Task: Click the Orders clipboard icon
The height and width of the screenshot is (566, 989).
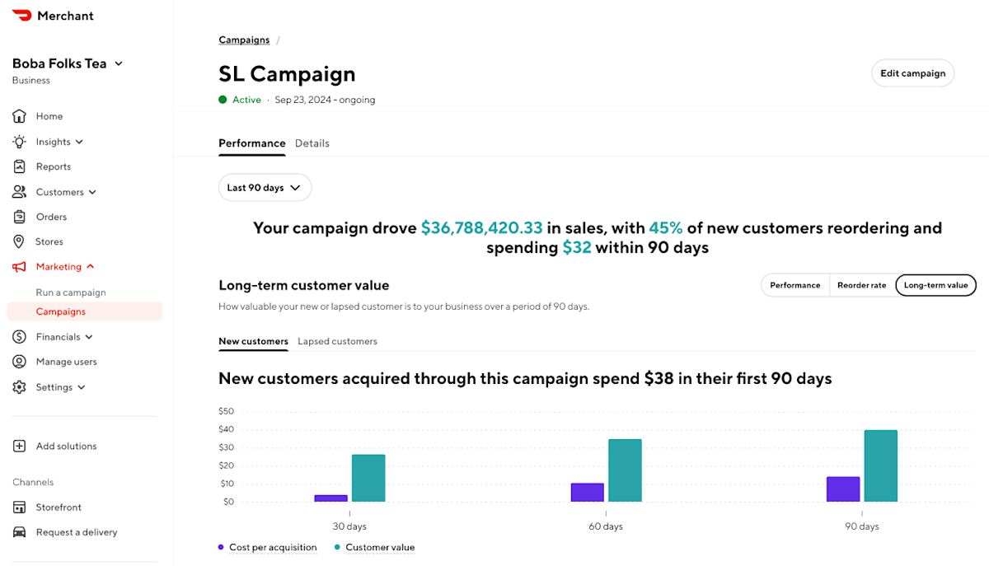Action: tap(19, 217)
